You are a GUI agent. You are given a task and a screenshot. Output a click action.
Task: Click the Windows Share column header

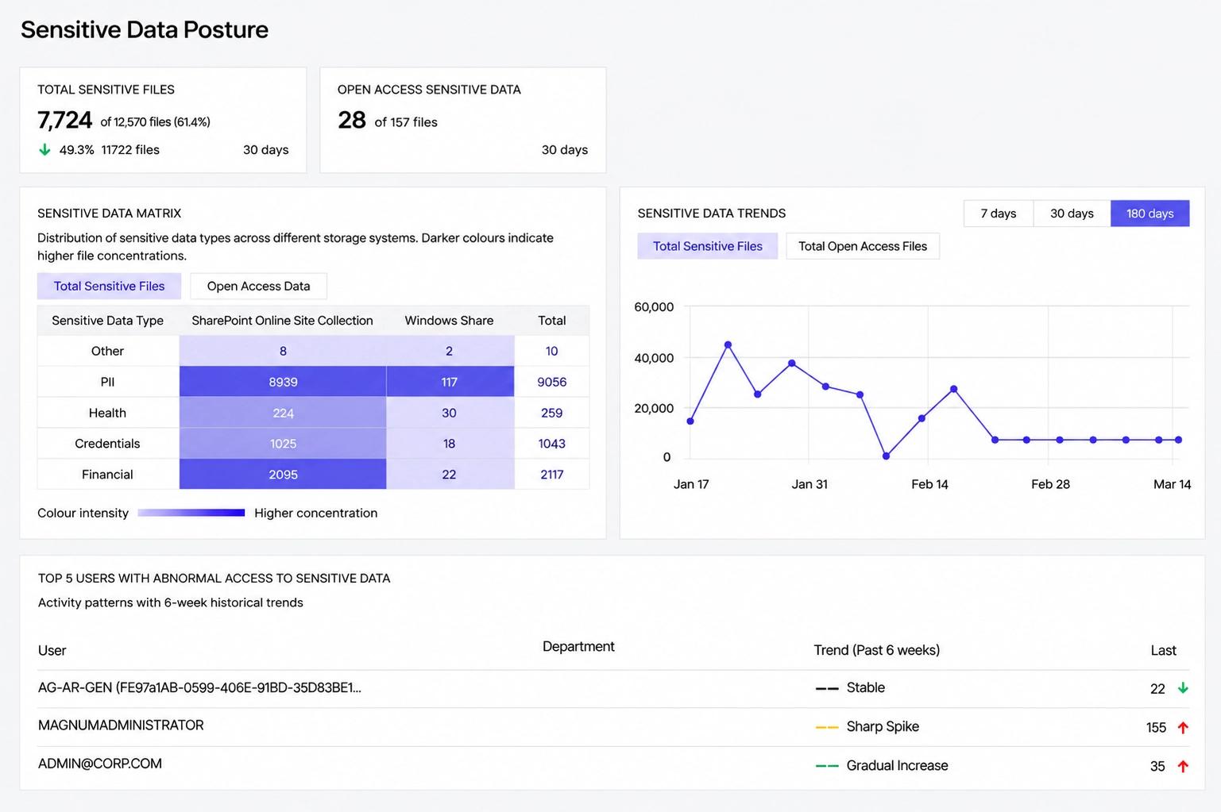pyautogui.click(x=449, y=321)
